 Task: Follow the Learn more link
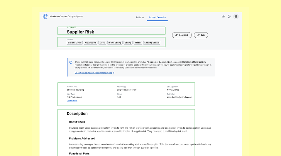pyautogui.click(x=72, y=101)
